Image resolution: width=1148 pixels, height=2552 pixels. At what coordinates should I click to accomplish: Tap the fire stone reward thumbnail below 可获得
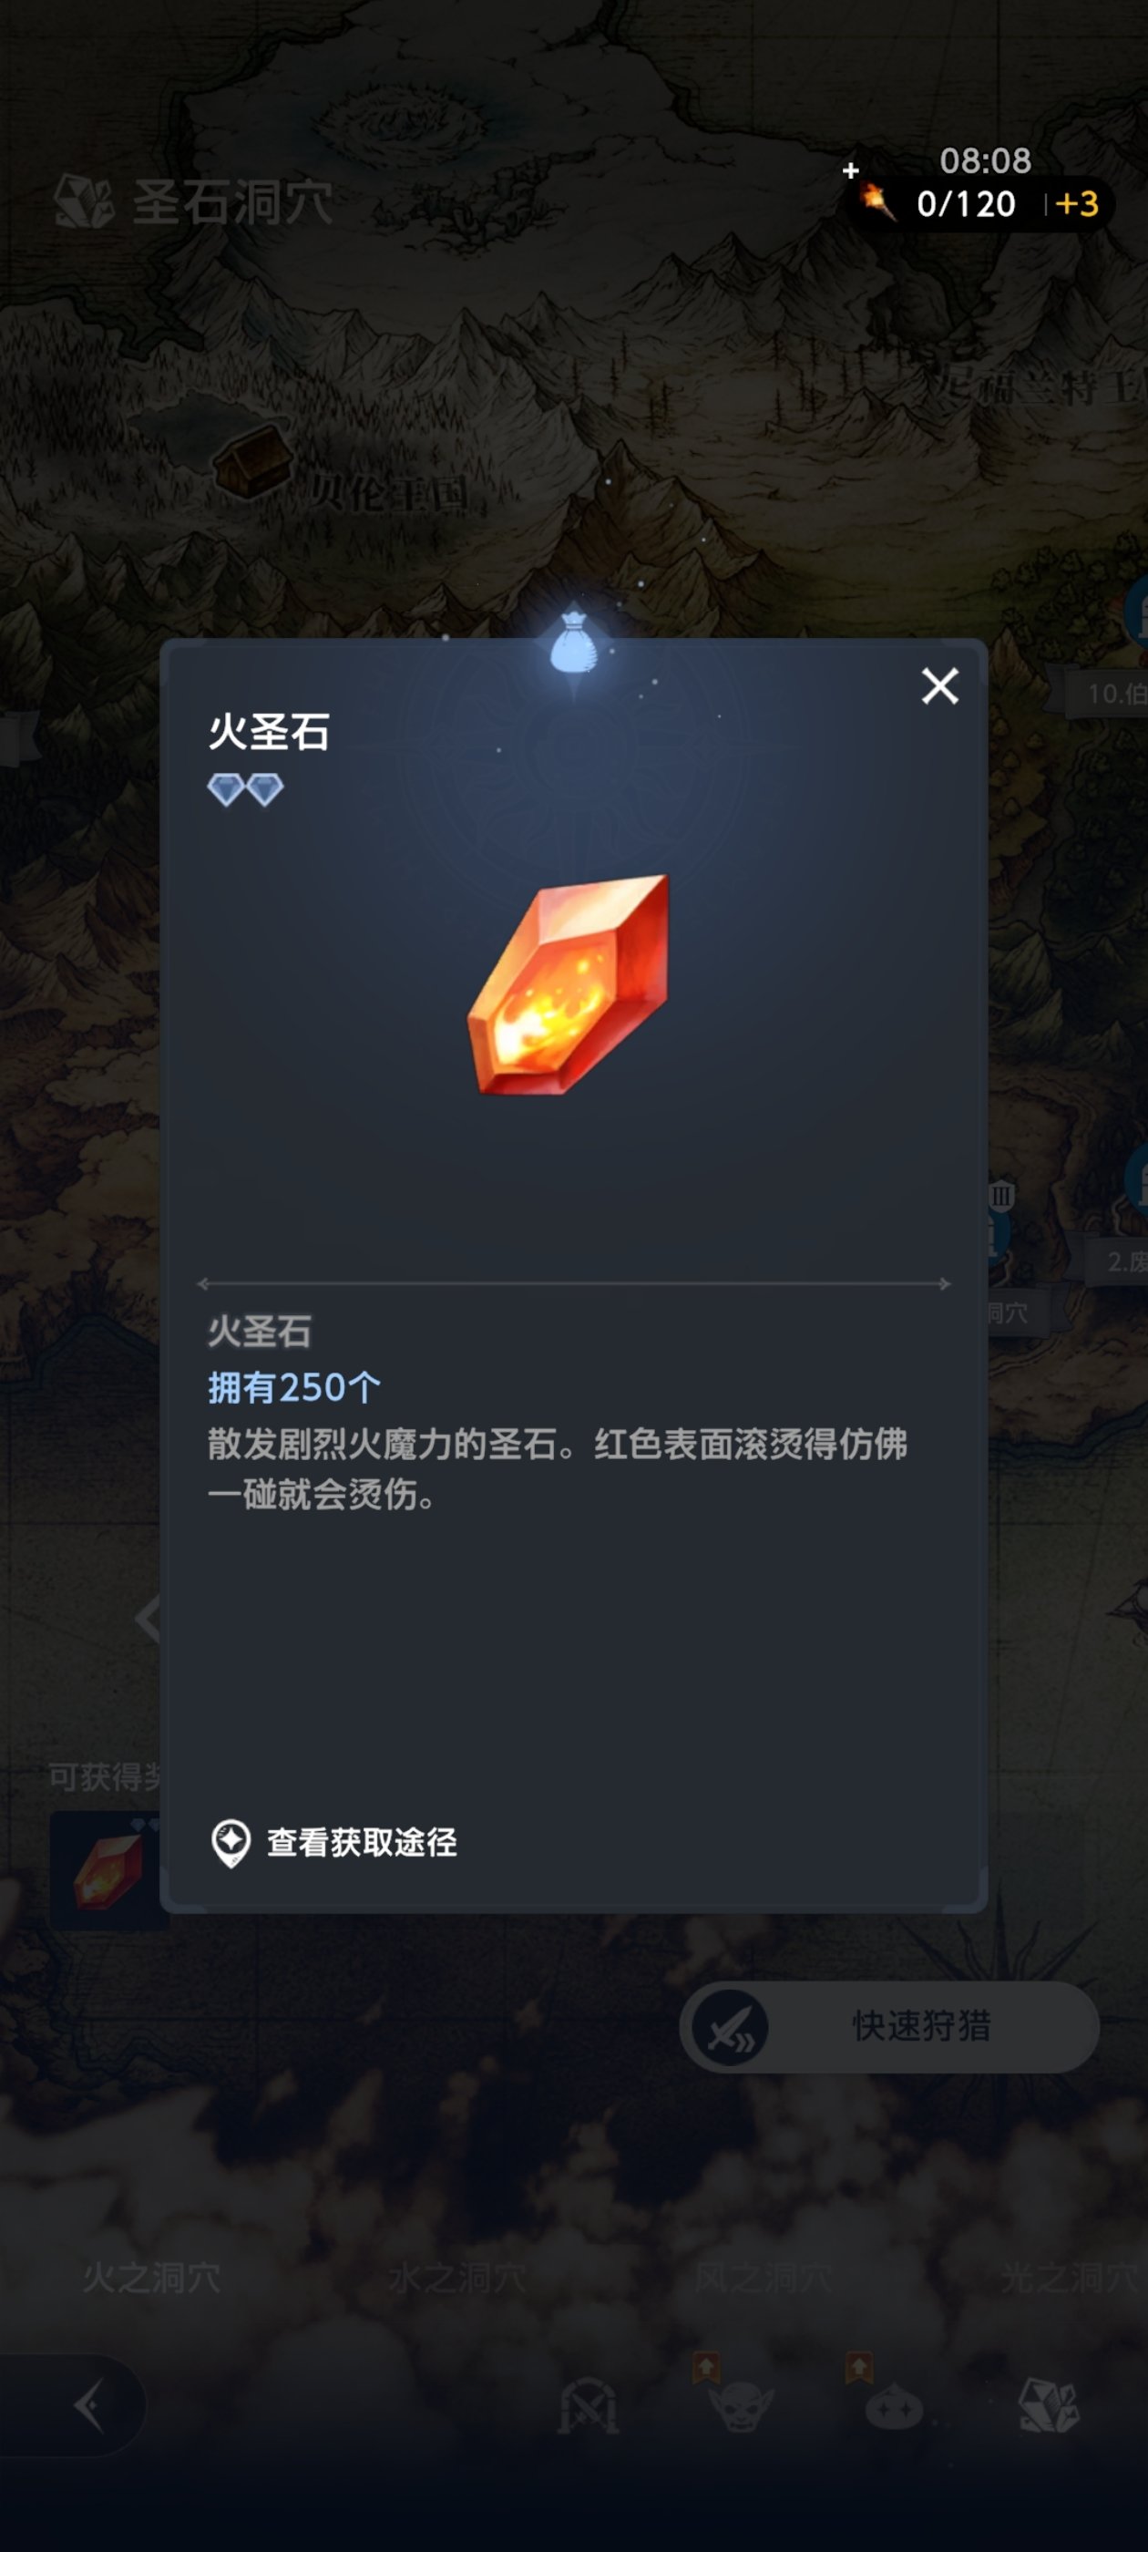point(107,1870)
